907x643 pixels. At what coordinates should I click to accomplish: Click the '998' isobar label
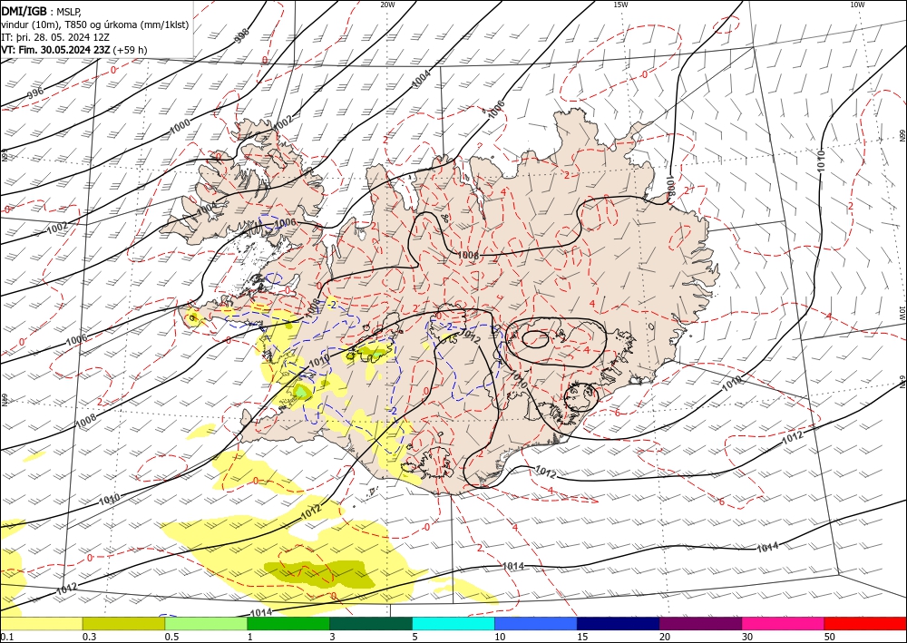pyautogui.click(x=242, y=36)
